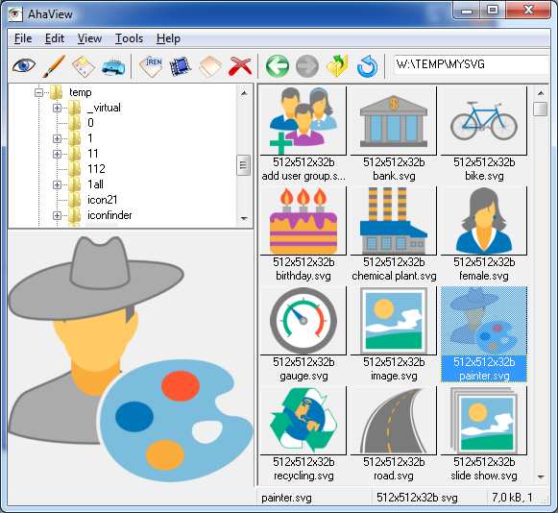Open the Tools menu
This screenshot has height=513, width=558.
(x=129, y=38)
